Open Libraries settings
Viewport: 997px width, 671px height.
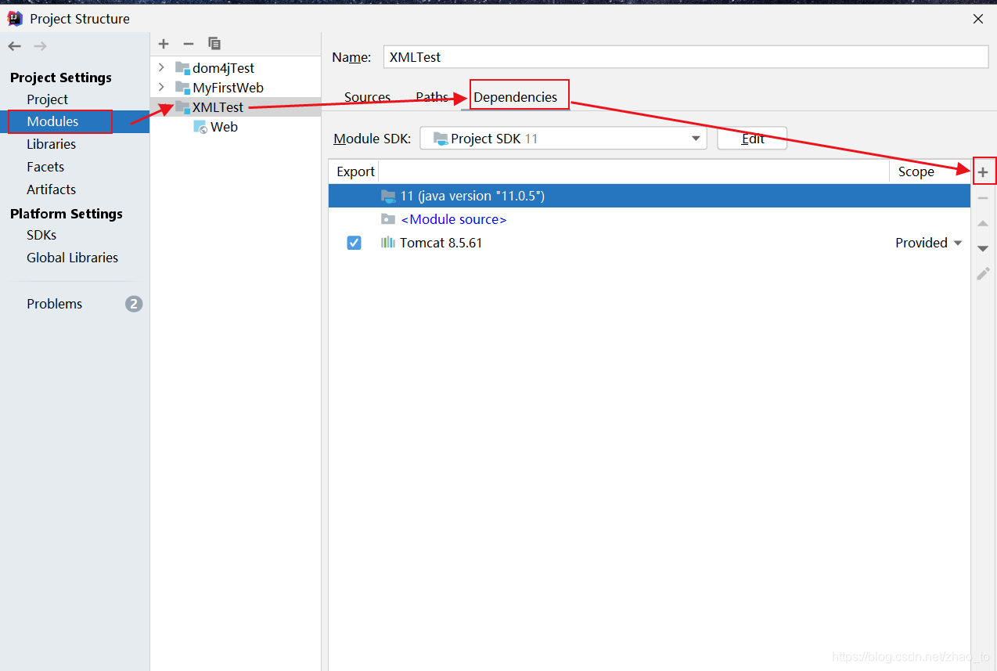coord(52,144)
